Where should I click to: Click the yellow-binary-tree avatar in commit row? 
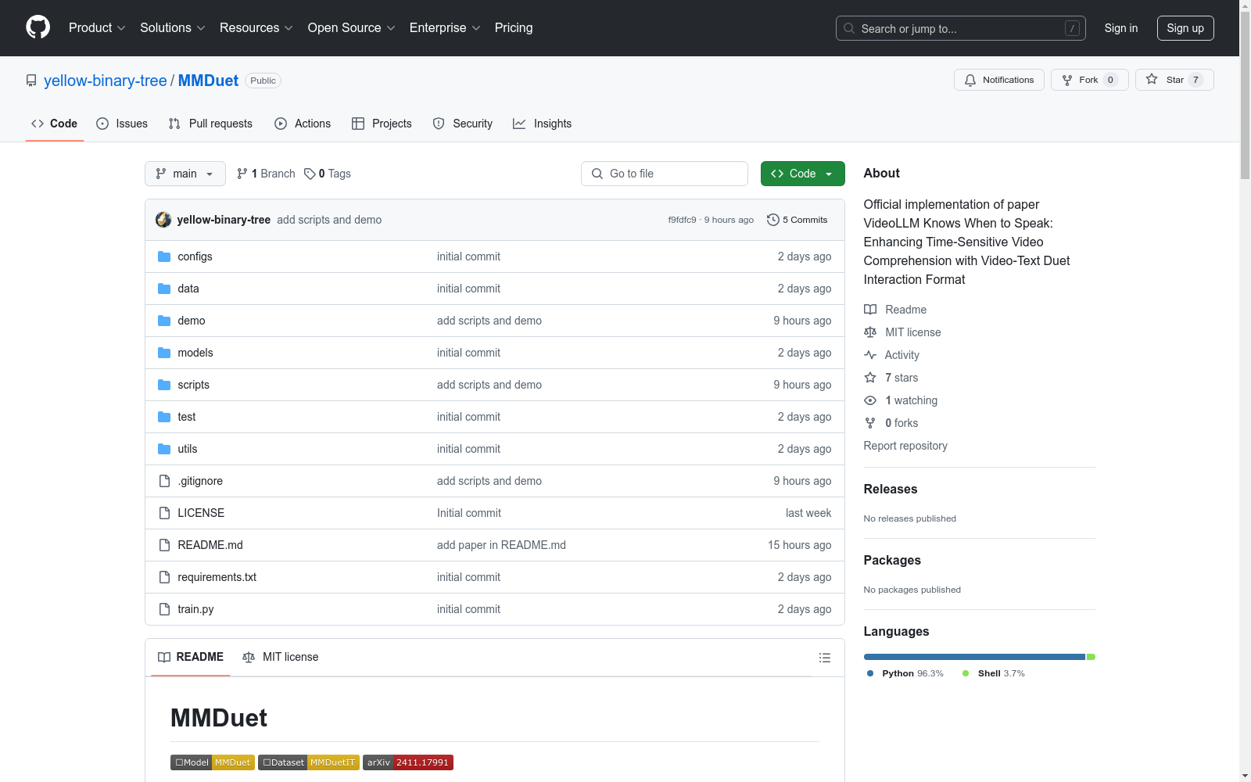pos(163,220)
